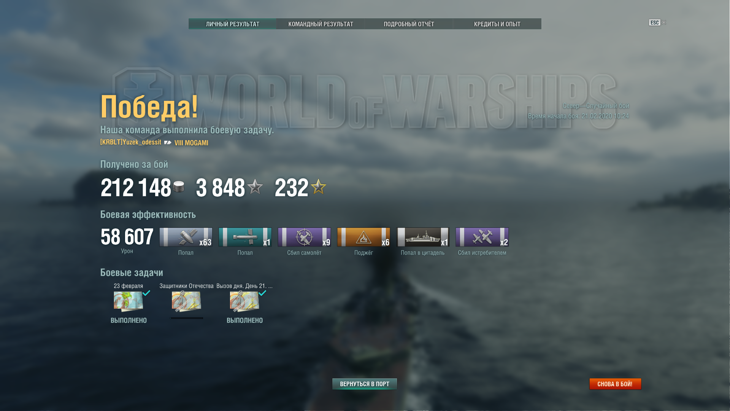730x411 pixels.
Task: Click the plane shot down ribbon x9
Action: tap(304, 237)
